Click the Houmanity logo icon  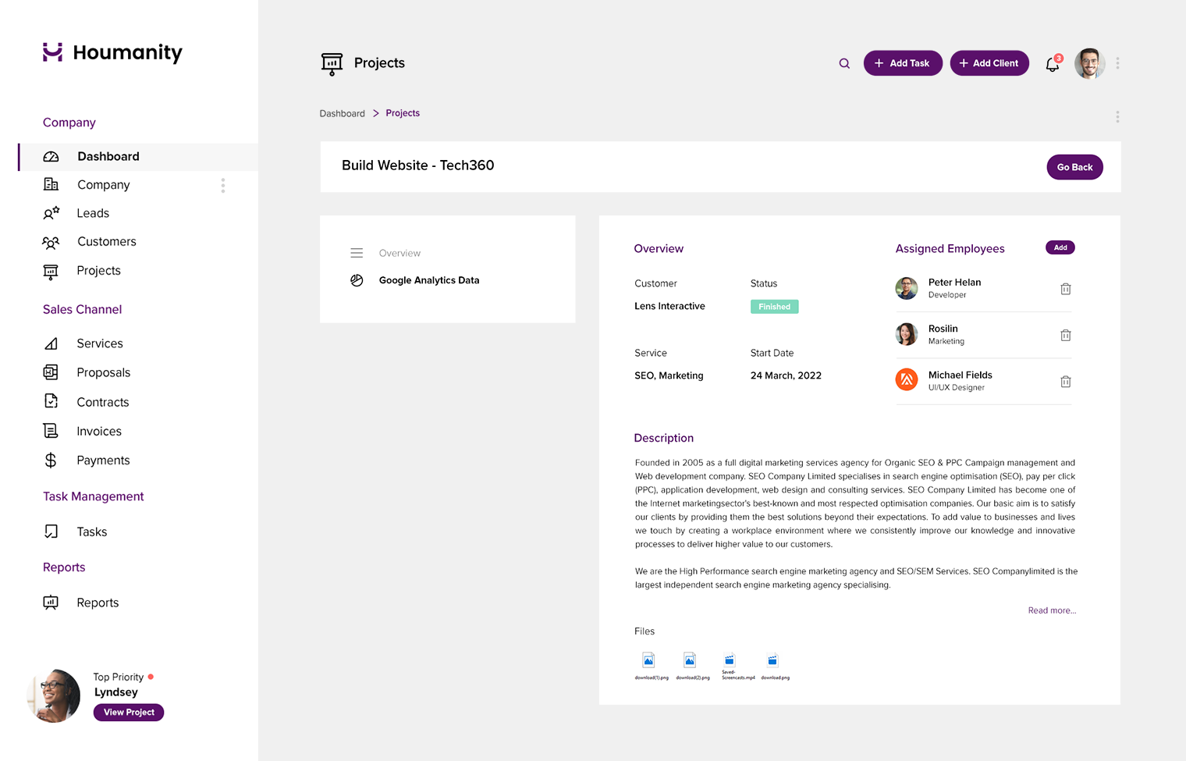[x=52, y=52]
